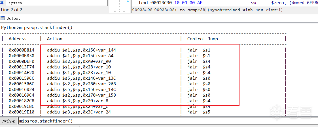Click the jalr $s5 control jump entry
Viewport: 318px width, 127px height.
point(199,112)
